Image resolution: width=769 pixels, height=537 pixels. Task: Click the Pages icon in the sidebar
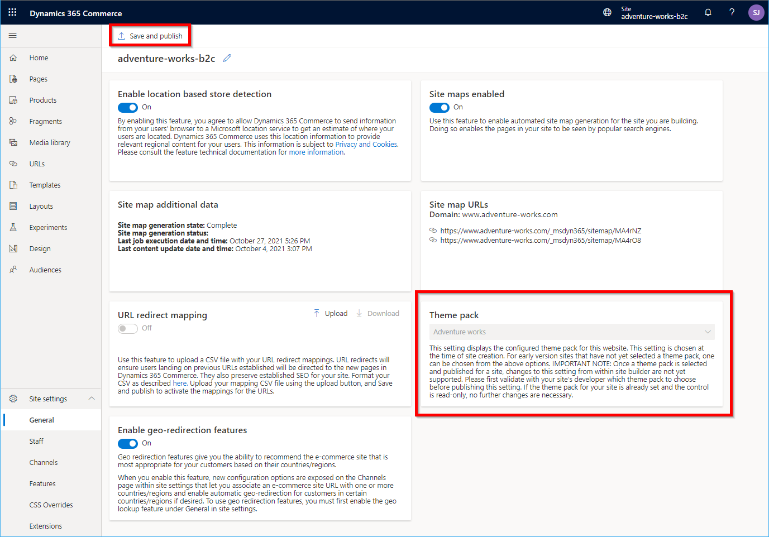13,79
